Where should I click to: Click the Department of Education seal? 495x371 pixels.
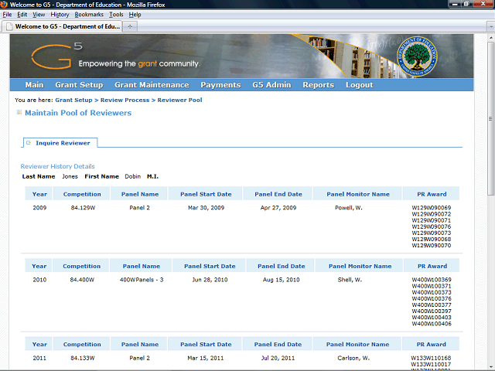[x=417, y=56]
